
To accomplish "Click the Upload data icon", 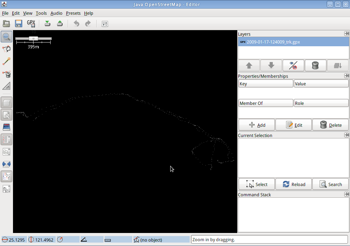I will [x=60, y=23].
